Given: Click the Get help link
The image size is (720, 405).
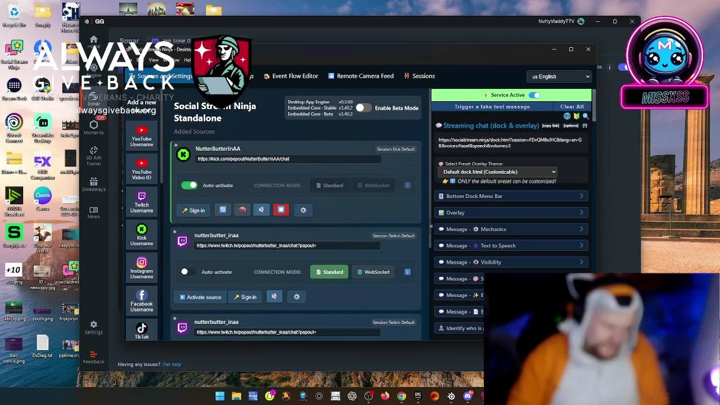Looking at the screenshot, I should click(x=172, y=364).
